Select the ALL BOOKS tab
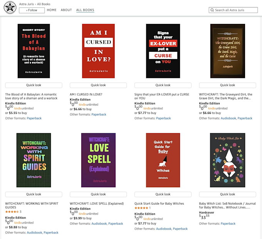This screenshot has width=262, height=239. 85,10
